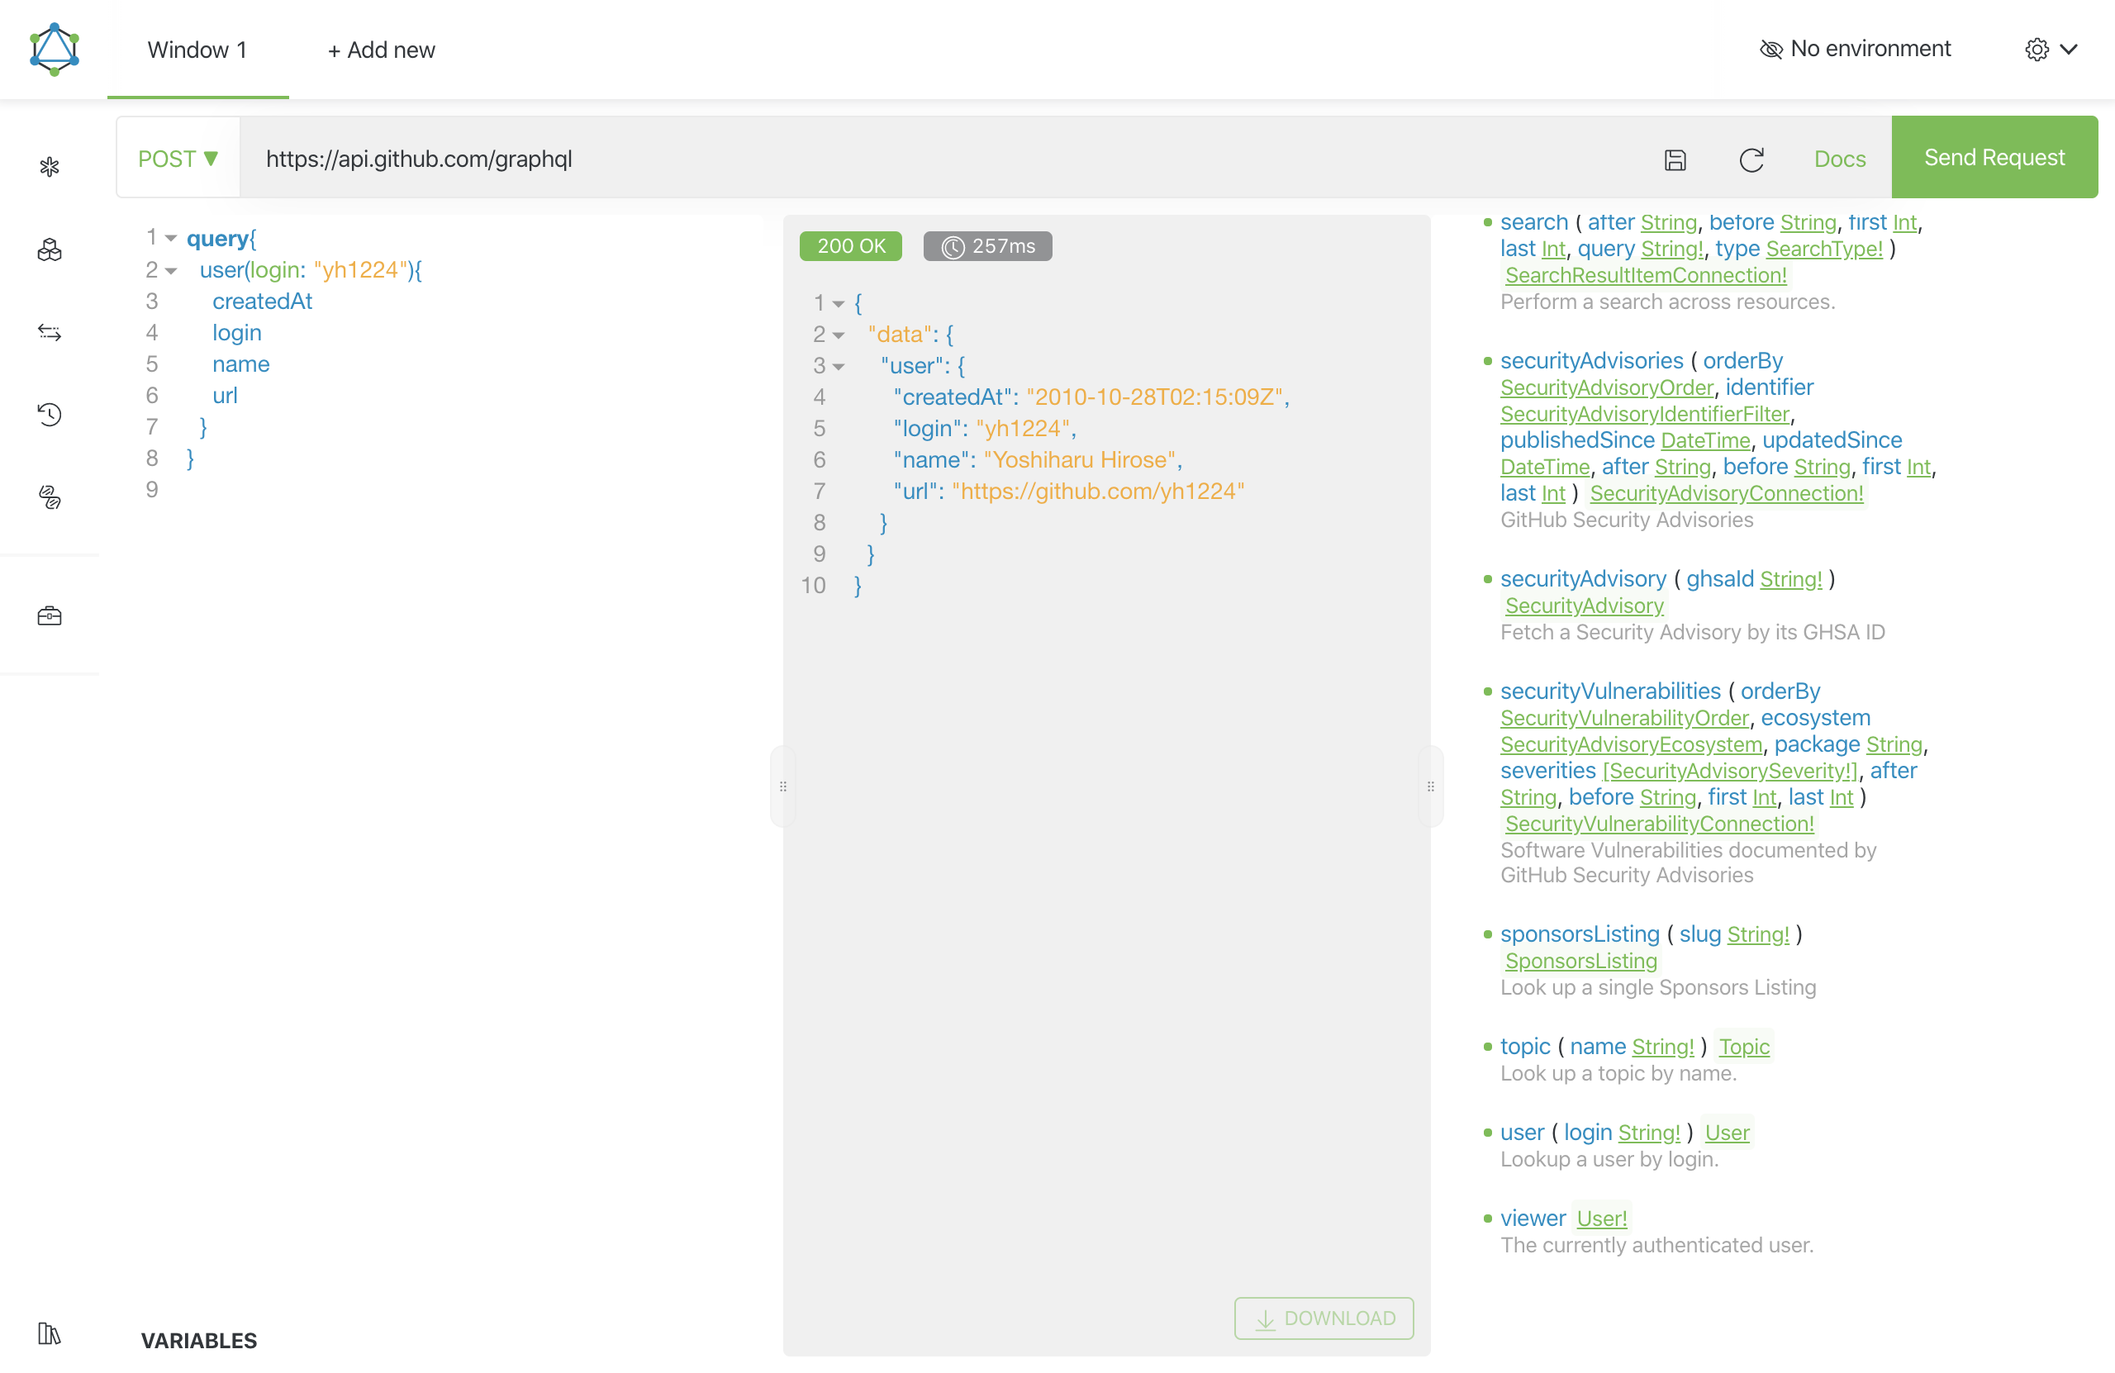Click the environment settings icon

pos(2035,48)
